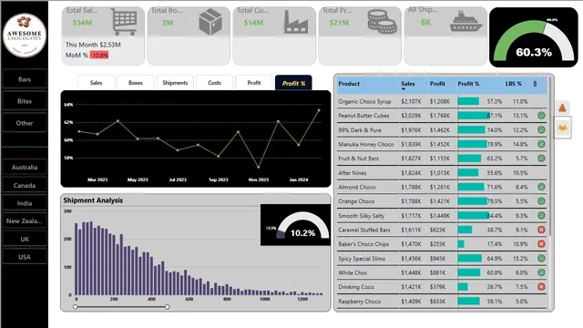
Task: Click the 10.2% gauge in Shipment Analysis
Action: pos(295,225)
